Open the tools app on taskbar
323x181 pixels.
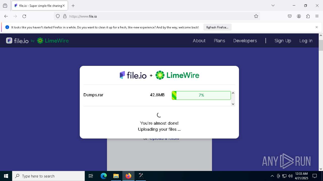coord(141,176)
